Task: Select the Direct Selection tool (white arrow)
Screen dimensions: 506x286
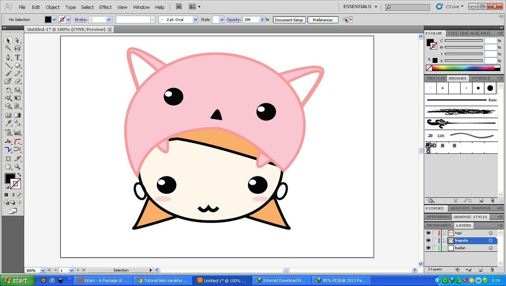Action: 17,40
